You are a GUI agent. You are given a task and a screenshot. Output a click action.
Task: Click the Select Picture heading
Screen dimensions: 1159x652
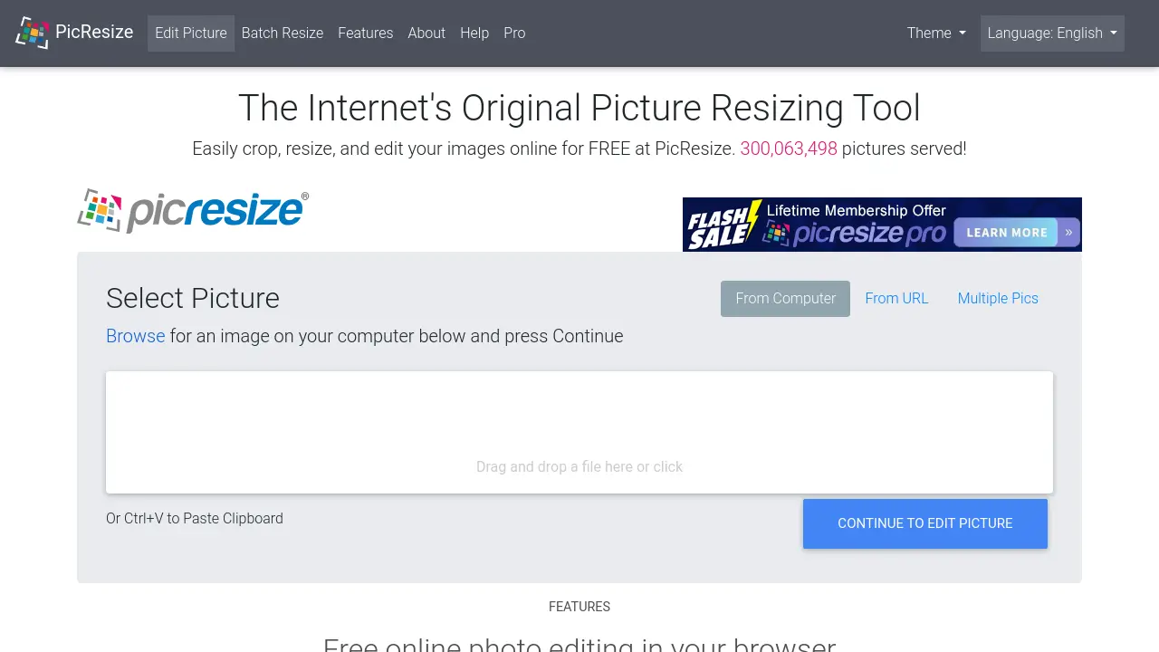pyautogui.click(x=193, y=298)
